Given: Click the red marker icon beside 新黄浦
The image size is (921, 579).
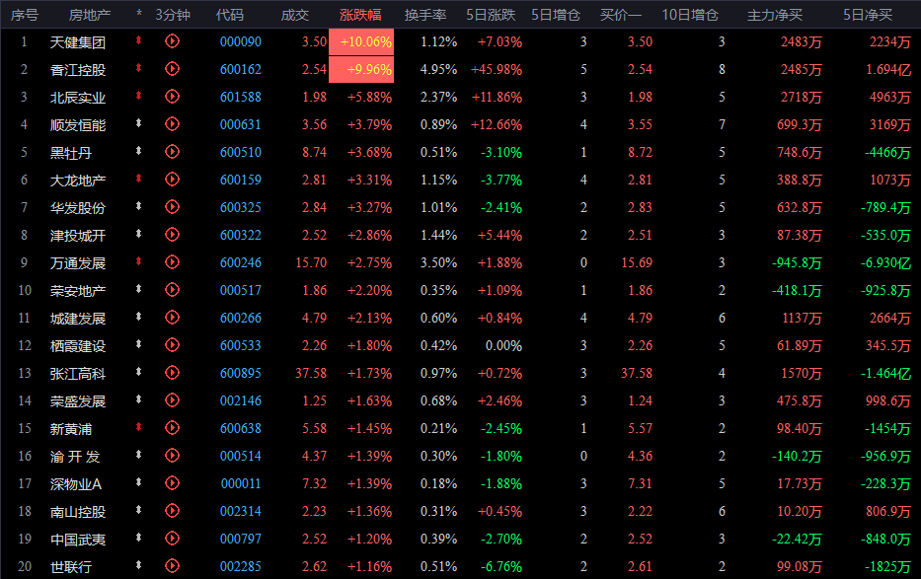Looking at the screenshot, I should [x=138, y=427].
